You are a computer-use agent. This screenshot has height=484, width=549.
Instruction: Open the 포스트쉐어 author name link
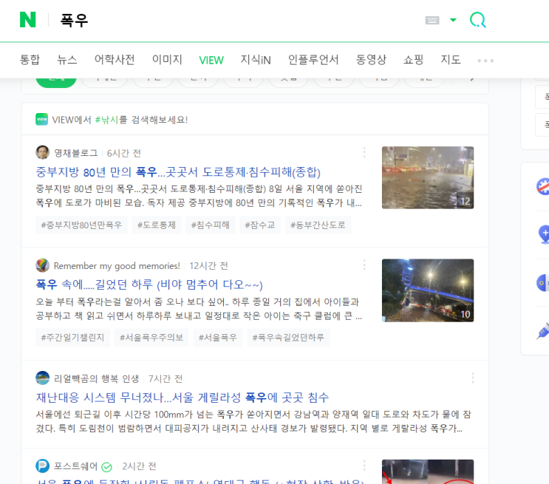(75, 466)
